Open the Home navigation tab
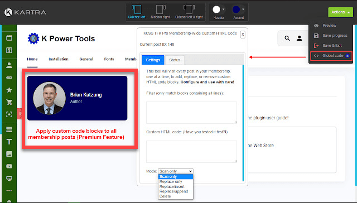357x203 pixels. (x=32, y=59)
